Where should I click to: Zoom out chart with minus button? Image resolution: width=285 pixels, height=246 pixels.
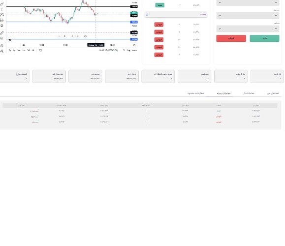[x=59, y=36]
